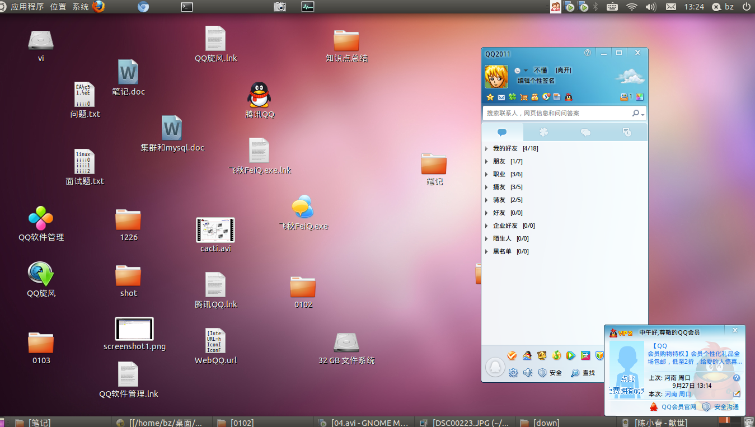The height and width of the screenshot is (427, 755).
Task: Click the login location help icon in popup
Action: 737,378
